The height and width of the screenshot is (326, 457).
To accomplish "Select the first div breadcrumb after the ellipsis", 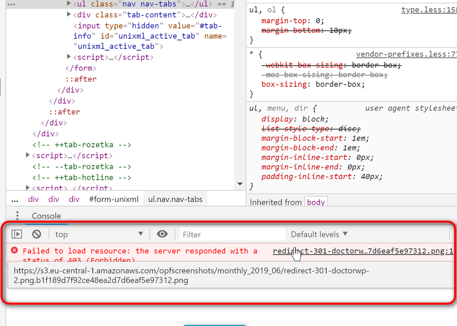I will (x=33, y=200).
